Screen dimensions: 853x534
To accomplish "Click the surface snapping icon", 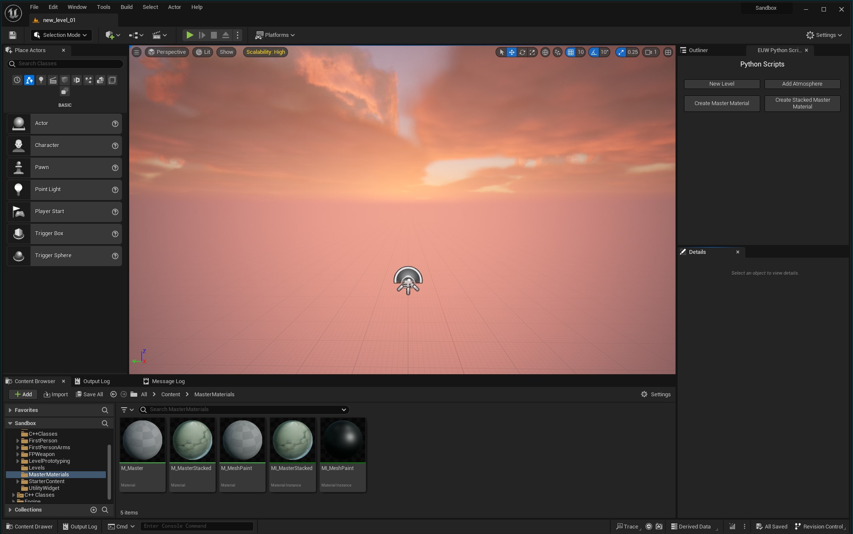I will [557, 52].
